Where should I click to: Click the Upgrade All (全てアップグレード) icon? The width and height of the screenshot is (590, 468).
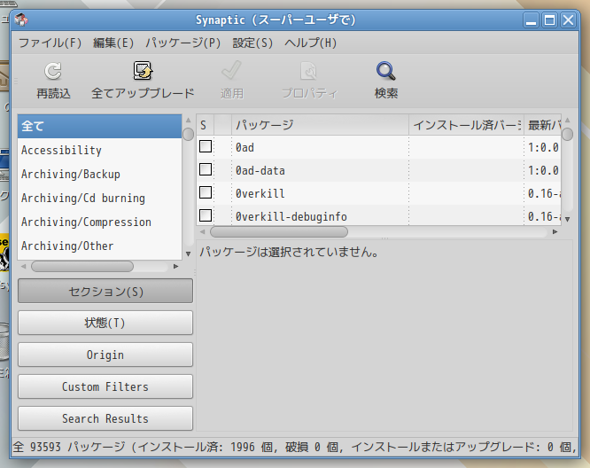[x=143, y=71]
